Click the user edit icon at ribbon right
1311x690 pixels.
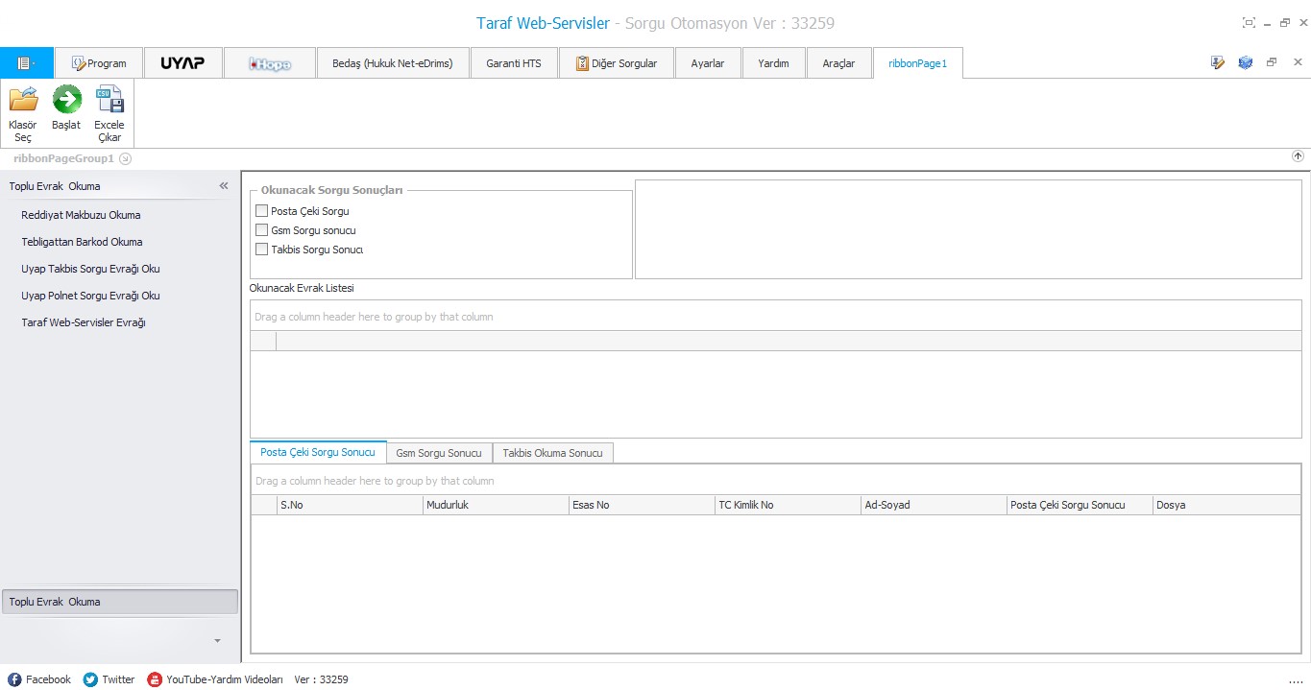[x=1218, y=62]
